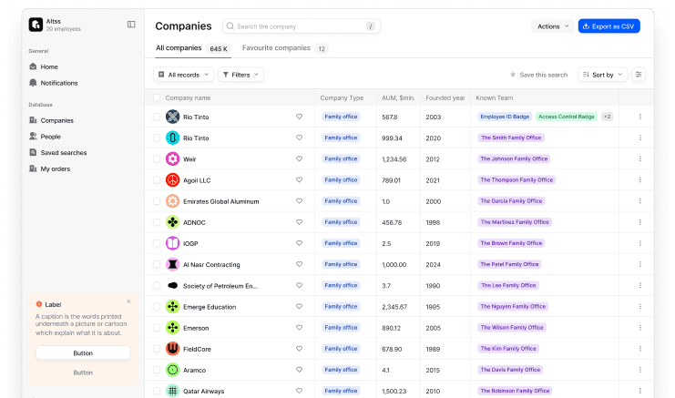Image resolution: width=675 pixels, height=398 pixels.
Task: Check the Weir row checkbox
Action: point(157,158)
